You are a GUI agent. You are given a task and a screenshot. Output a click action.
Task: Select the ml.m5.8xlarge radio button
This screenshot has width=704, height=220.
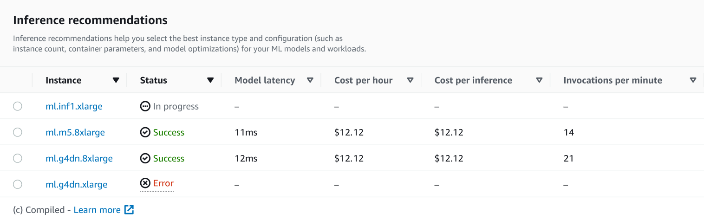(x=18, y=132)
